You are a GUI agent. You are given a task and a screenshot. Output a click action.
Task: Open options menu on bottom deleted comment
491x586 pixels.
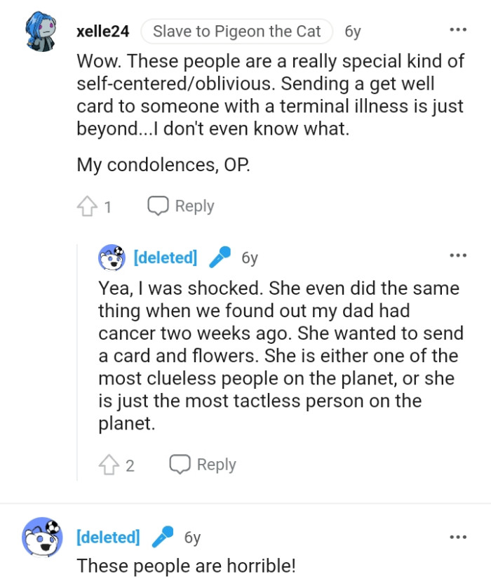point(458,537)
